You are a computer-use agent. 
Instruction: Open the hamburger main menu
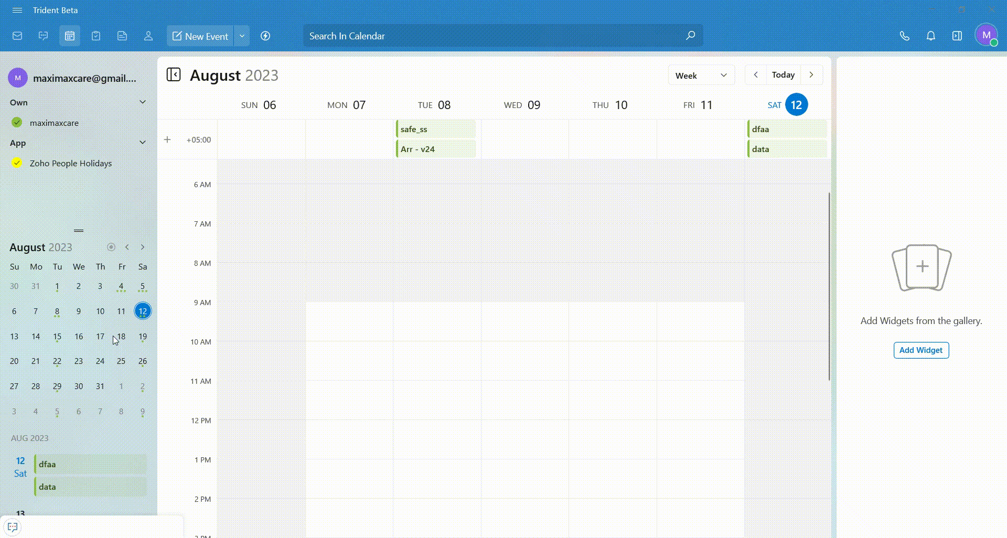[x=17, y=10]
